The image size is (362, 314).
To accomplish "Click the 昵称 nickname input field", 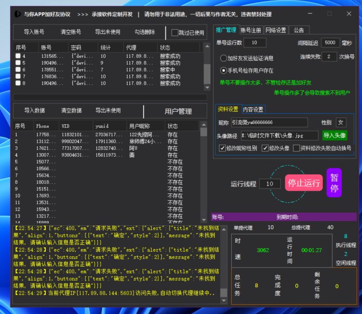I will pos(269,122).
